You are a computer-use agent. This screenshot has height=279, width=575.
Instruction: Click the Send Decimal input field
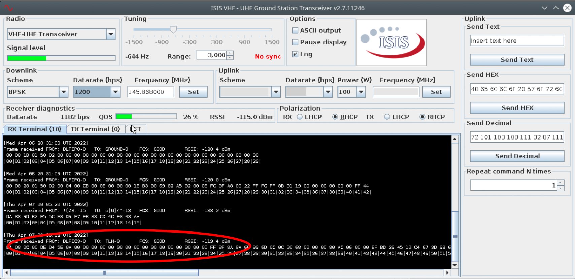(517, 137)
